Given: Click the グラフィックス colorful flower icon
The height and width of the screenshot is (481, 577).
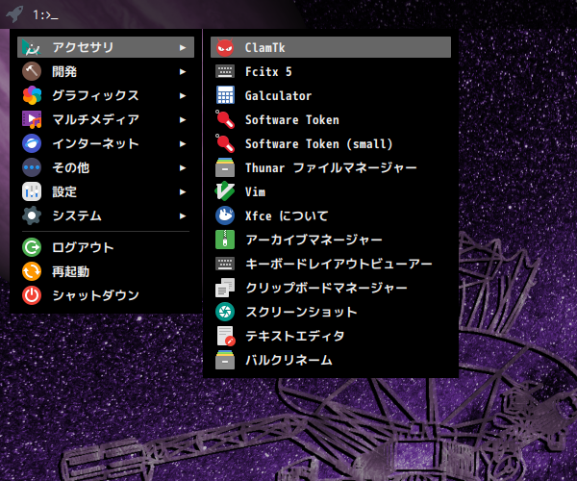Looking at the screenshot, I should (x=32, y=95).
